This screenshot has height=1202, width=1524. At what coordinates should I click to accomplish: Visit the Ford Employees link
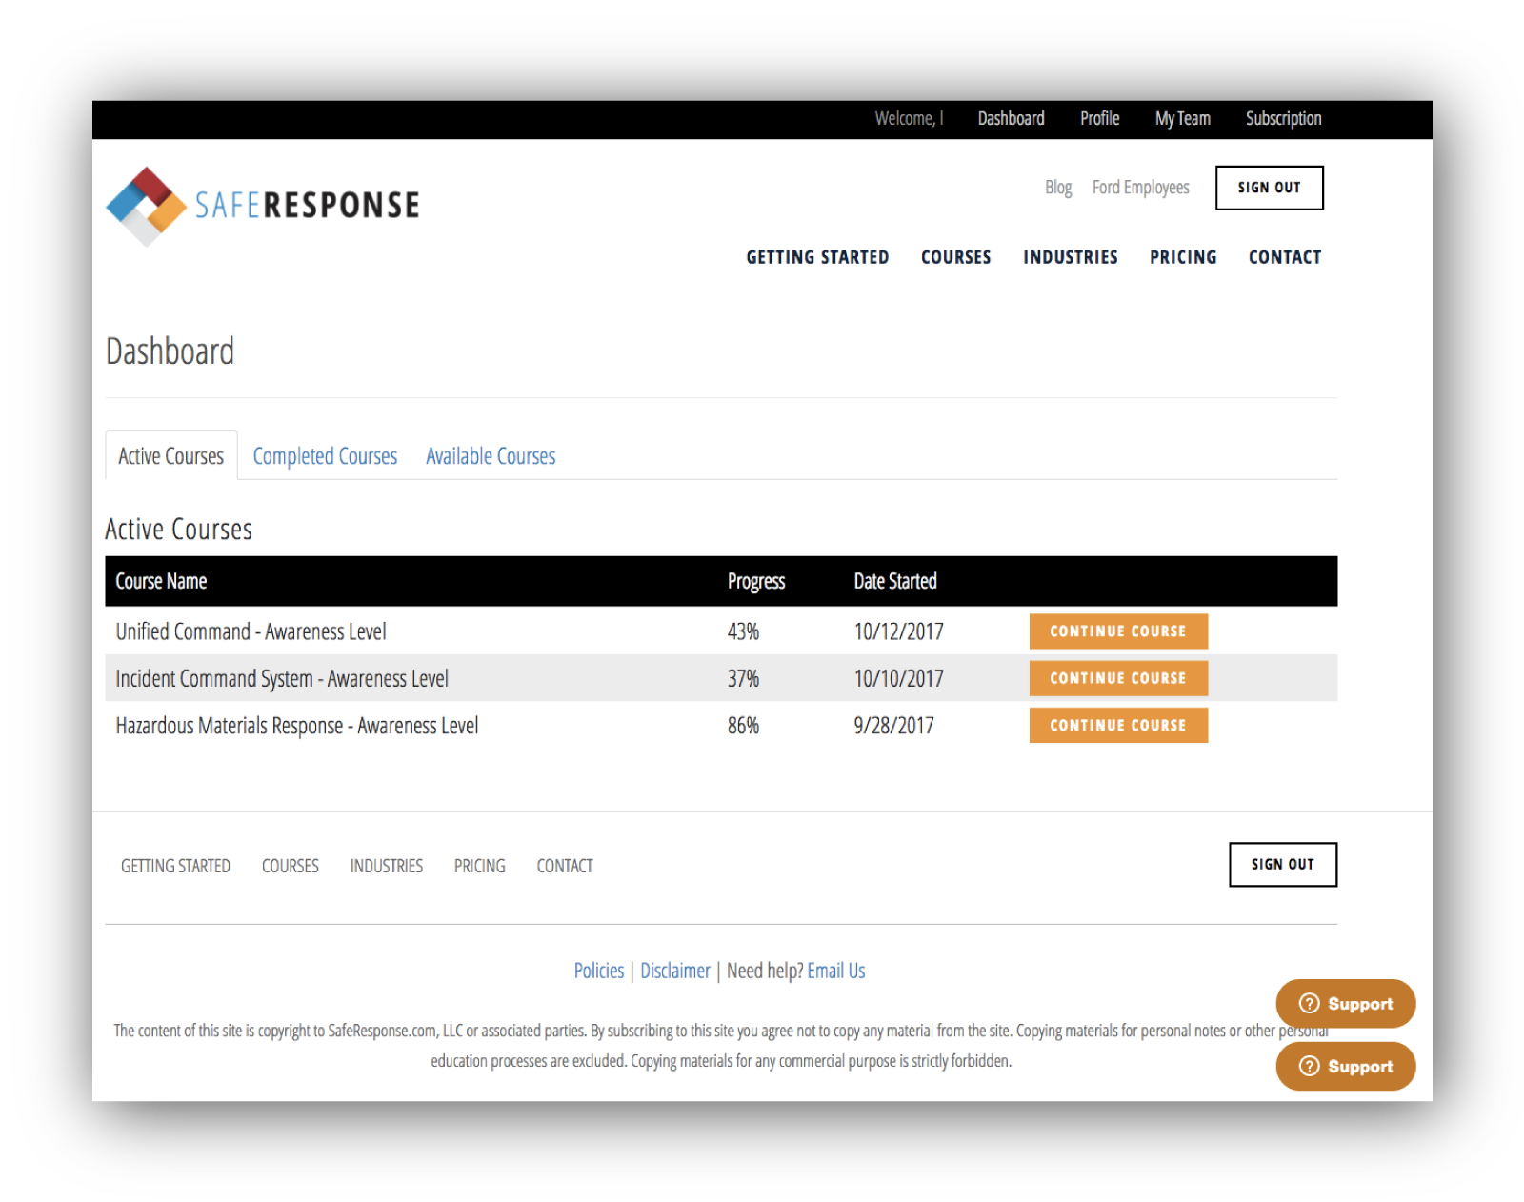point(1140,188)
